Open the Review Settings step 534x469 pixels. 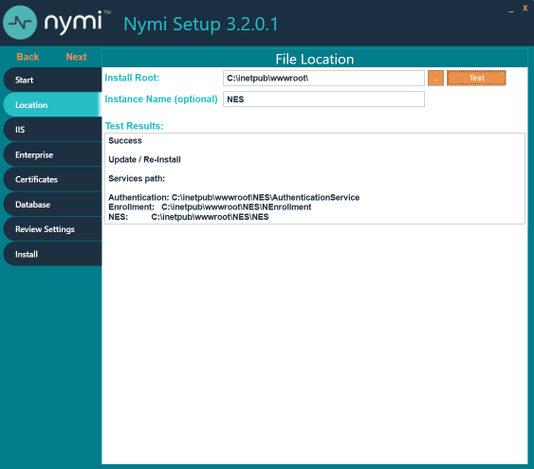tap(52, 229)
